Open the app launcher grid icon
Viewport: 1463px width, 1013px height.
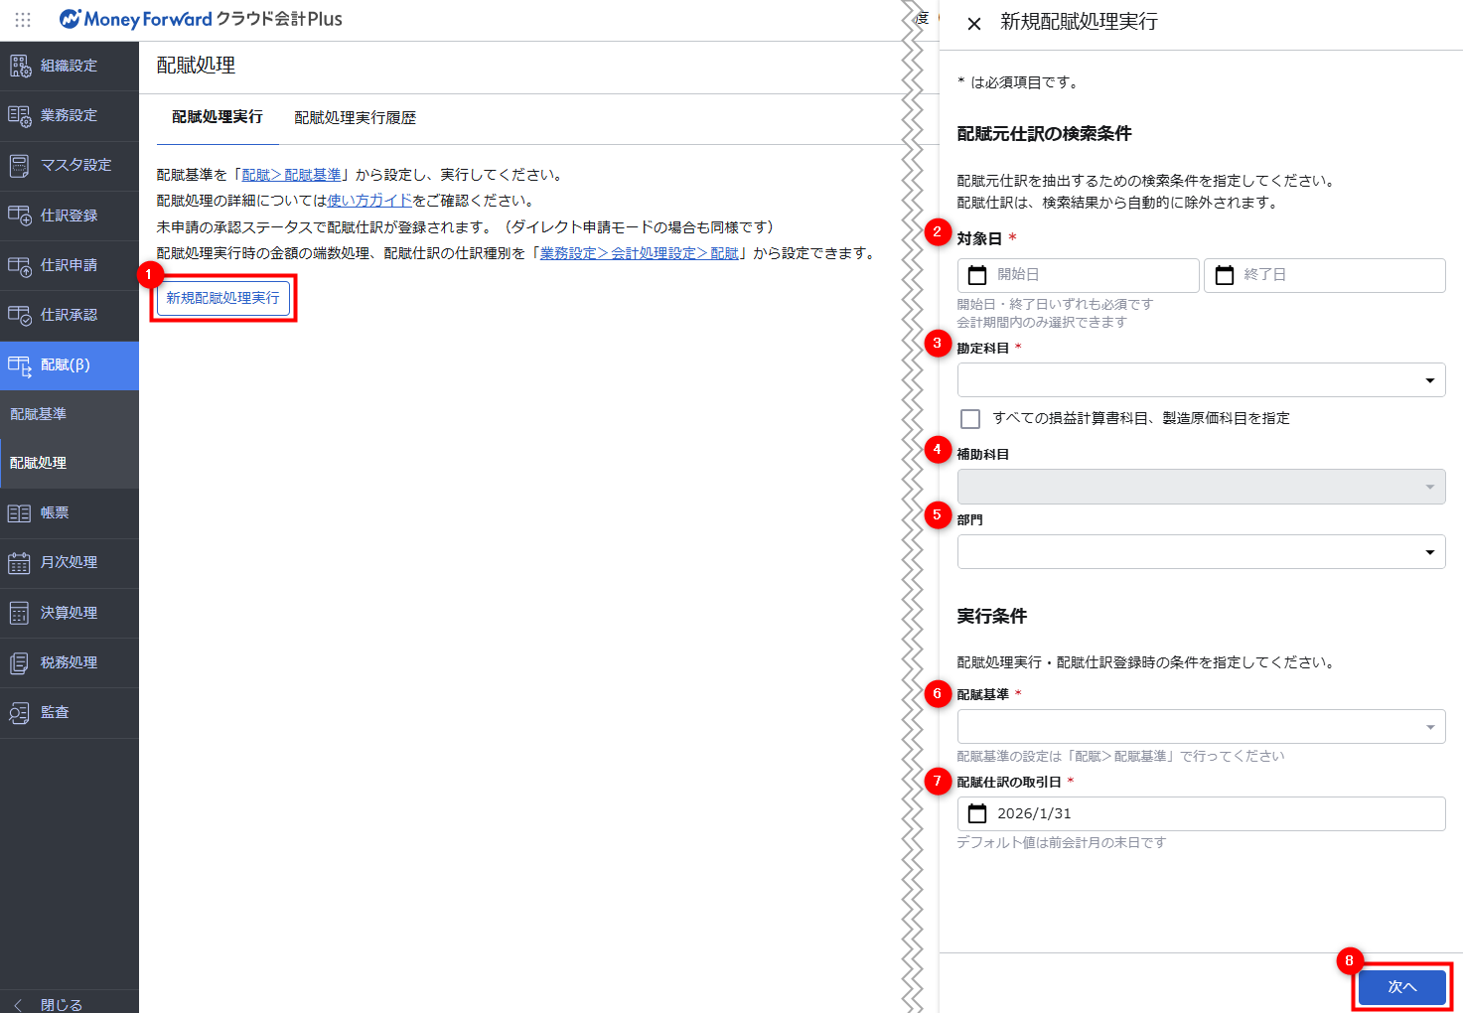point(23,20)
